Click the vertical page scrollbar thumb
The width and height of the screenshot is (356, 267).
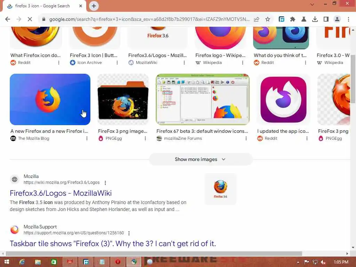pos(353,79)
